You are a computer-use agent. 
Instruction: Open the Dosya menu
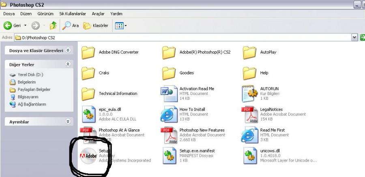(x=9, y=14)
